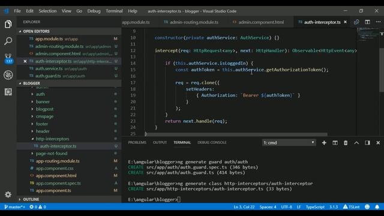Move the panel to the right side

coord(367,143)
